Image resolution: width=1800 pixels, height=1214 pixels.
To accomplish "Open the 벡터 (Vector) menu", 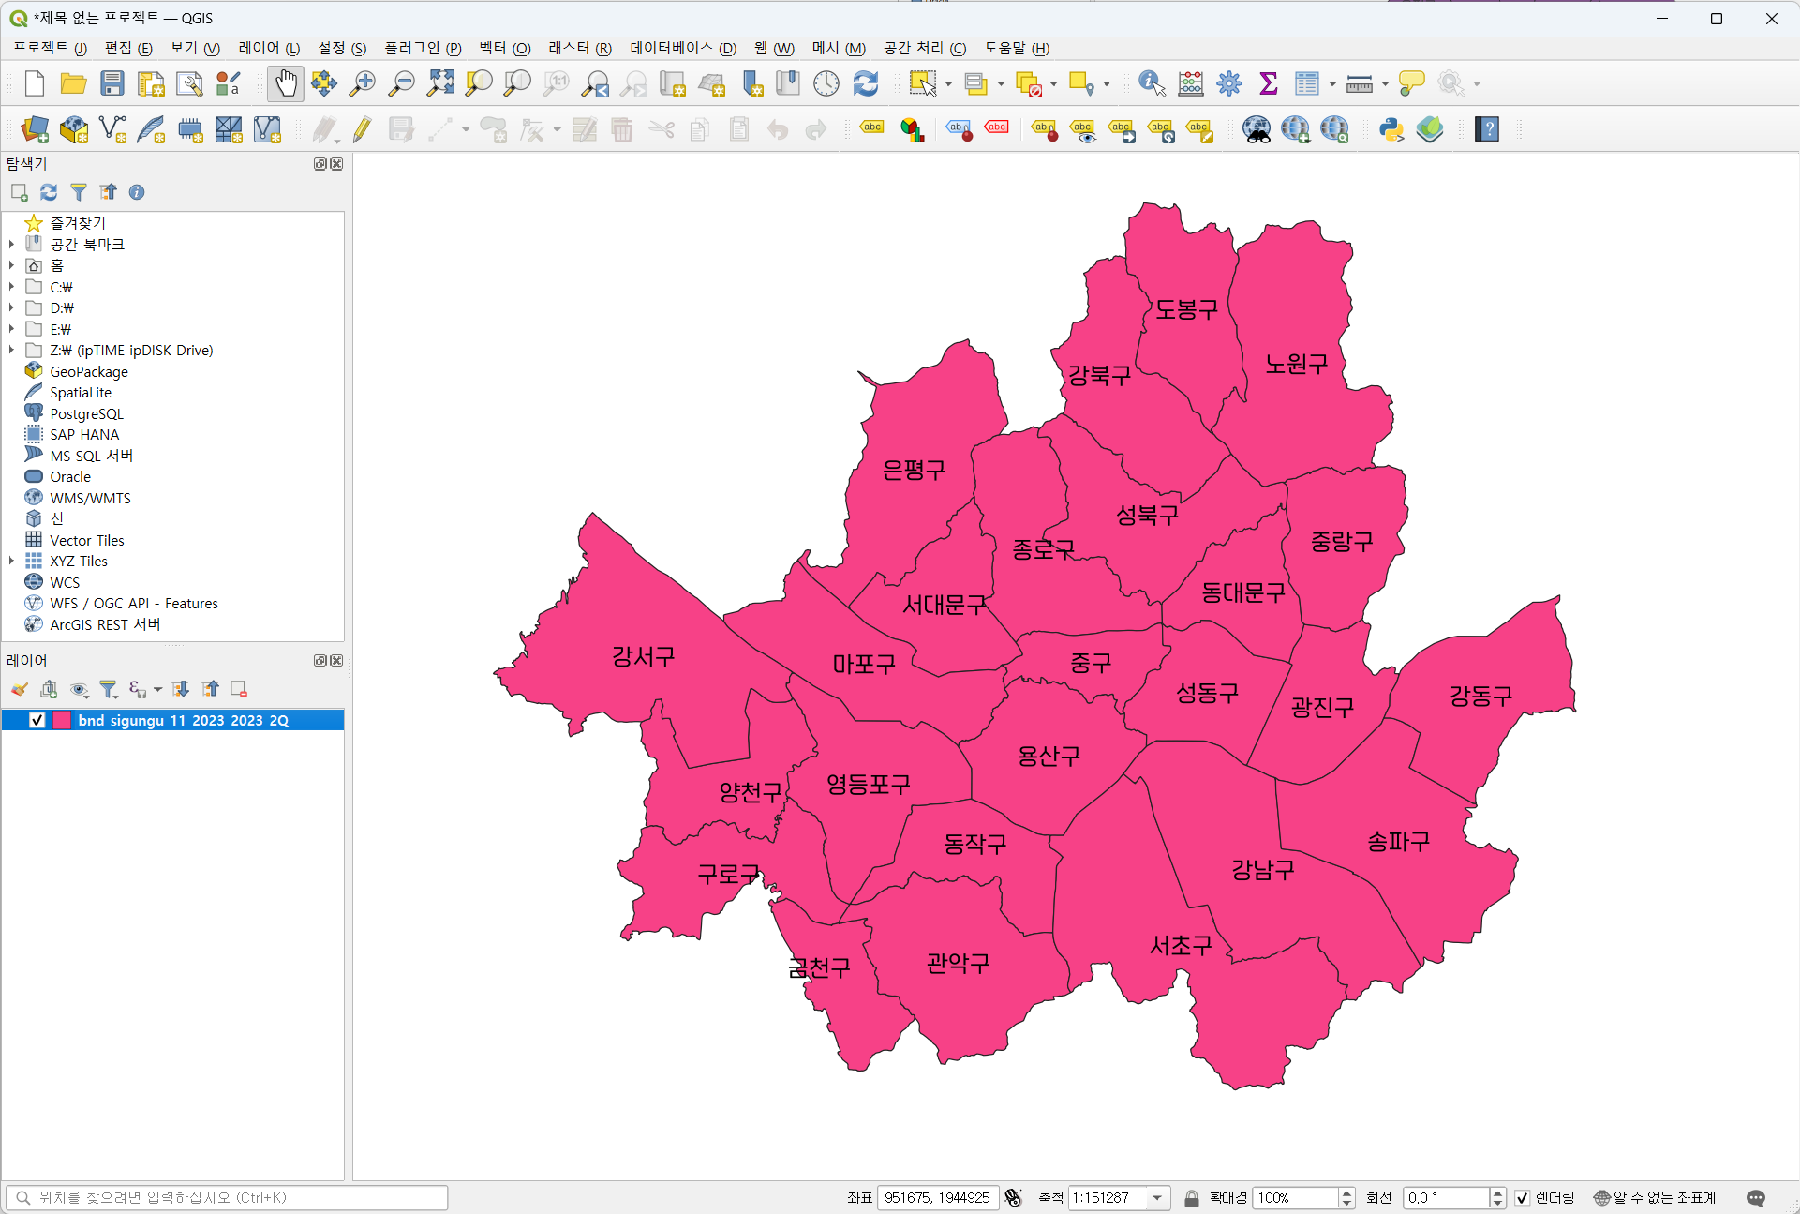I will [x=504, y=48].
